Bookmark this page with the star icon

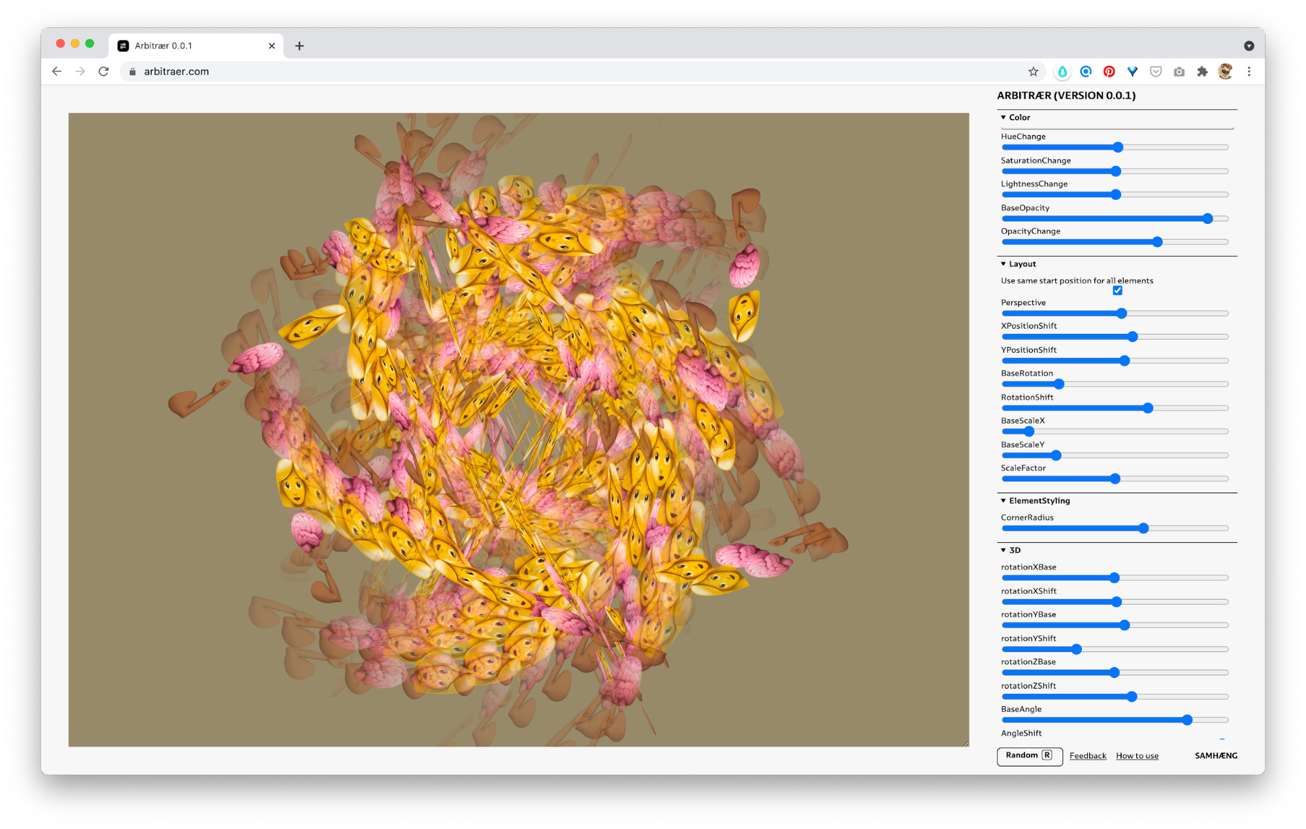coord(1033,71)
